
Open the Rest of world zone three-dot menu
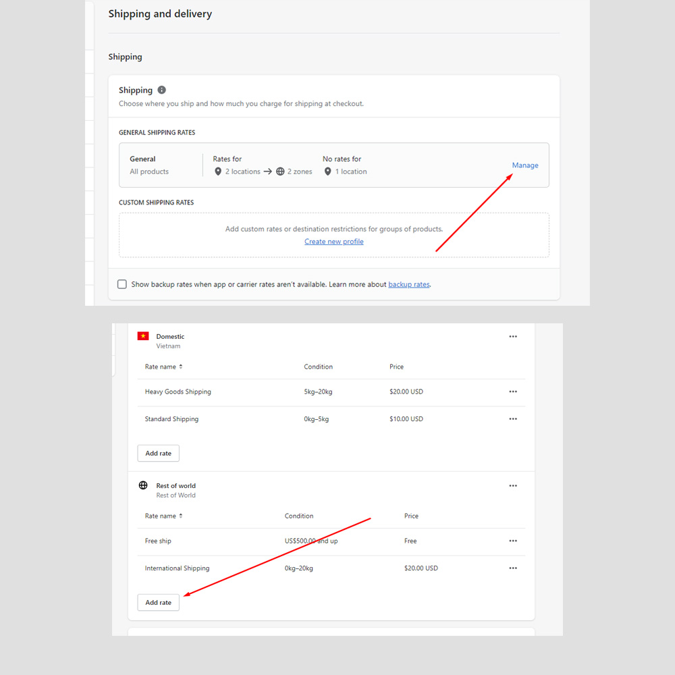(x=513, y=486)
